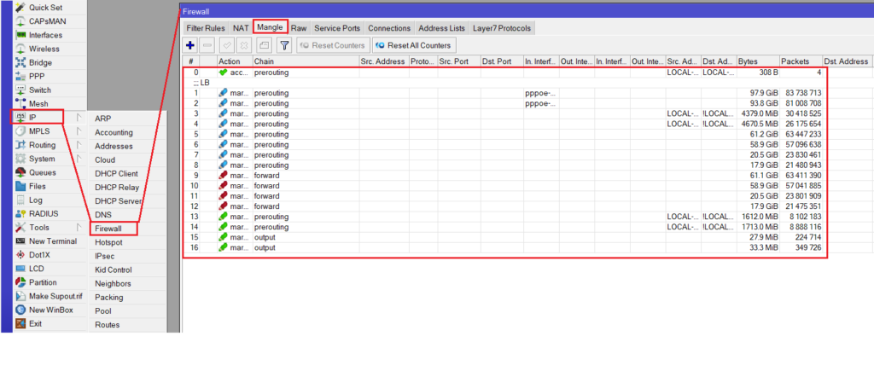This screenshot has height=371, width=874.
Task: Click the minus remove rule icon
Action: [x=207, y=45]
